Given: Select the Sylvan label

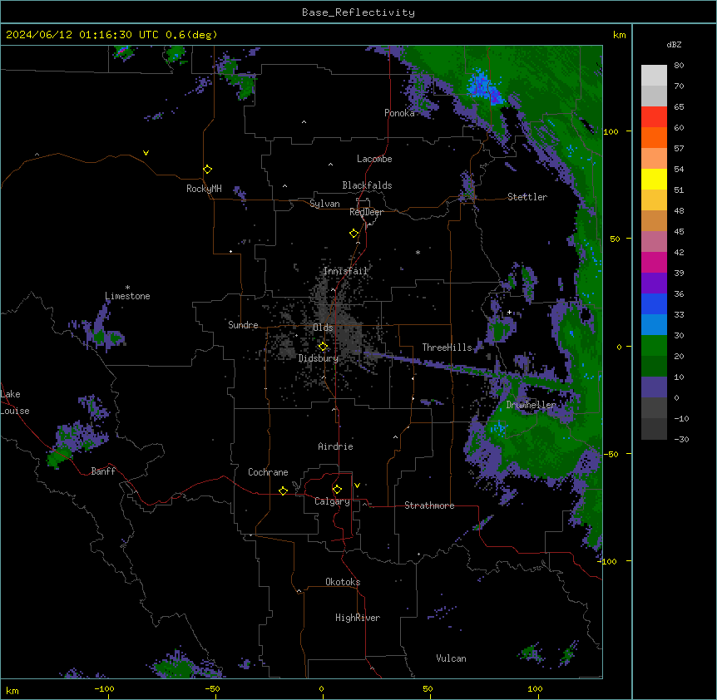Looking at the screenshot, I should pos(324,204).
